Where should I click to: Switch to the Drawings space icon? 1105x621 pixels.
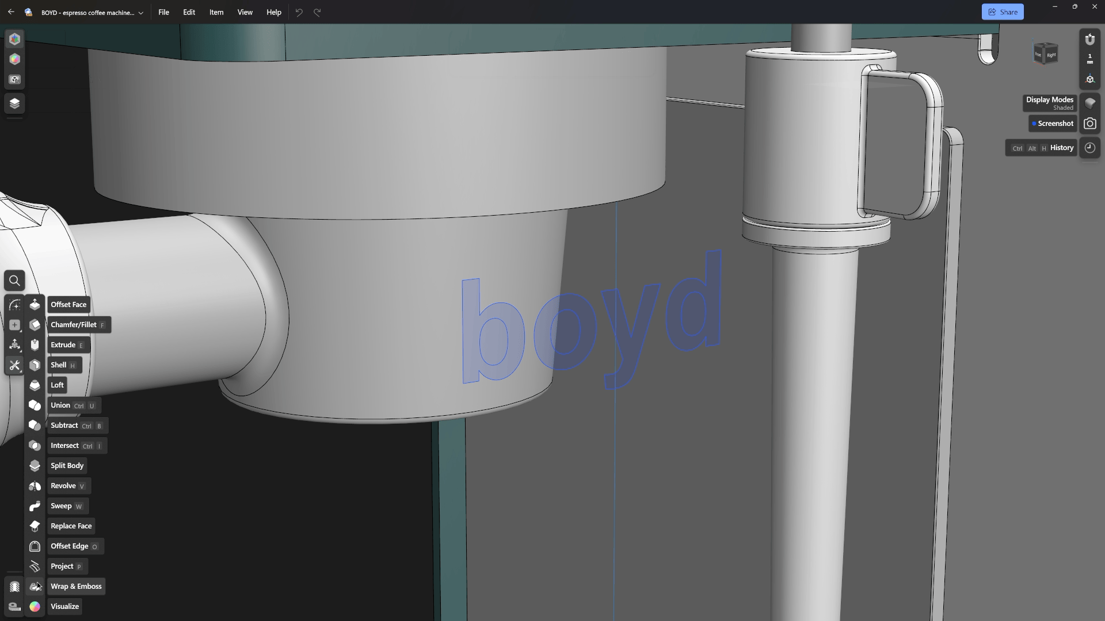(x=14, y=79)
